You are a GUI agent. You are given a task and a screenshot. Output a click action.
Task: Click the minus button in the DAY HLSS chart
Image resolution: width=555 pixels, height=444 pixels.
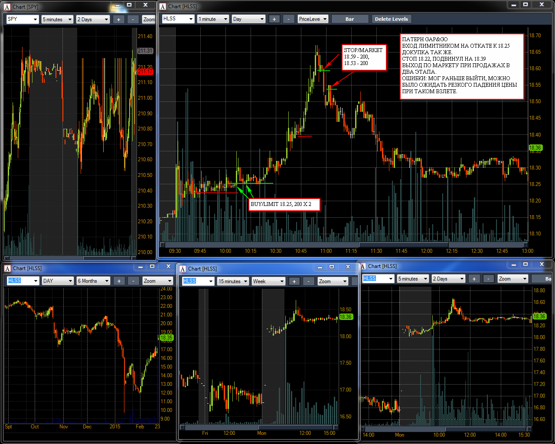pos(134,281)
